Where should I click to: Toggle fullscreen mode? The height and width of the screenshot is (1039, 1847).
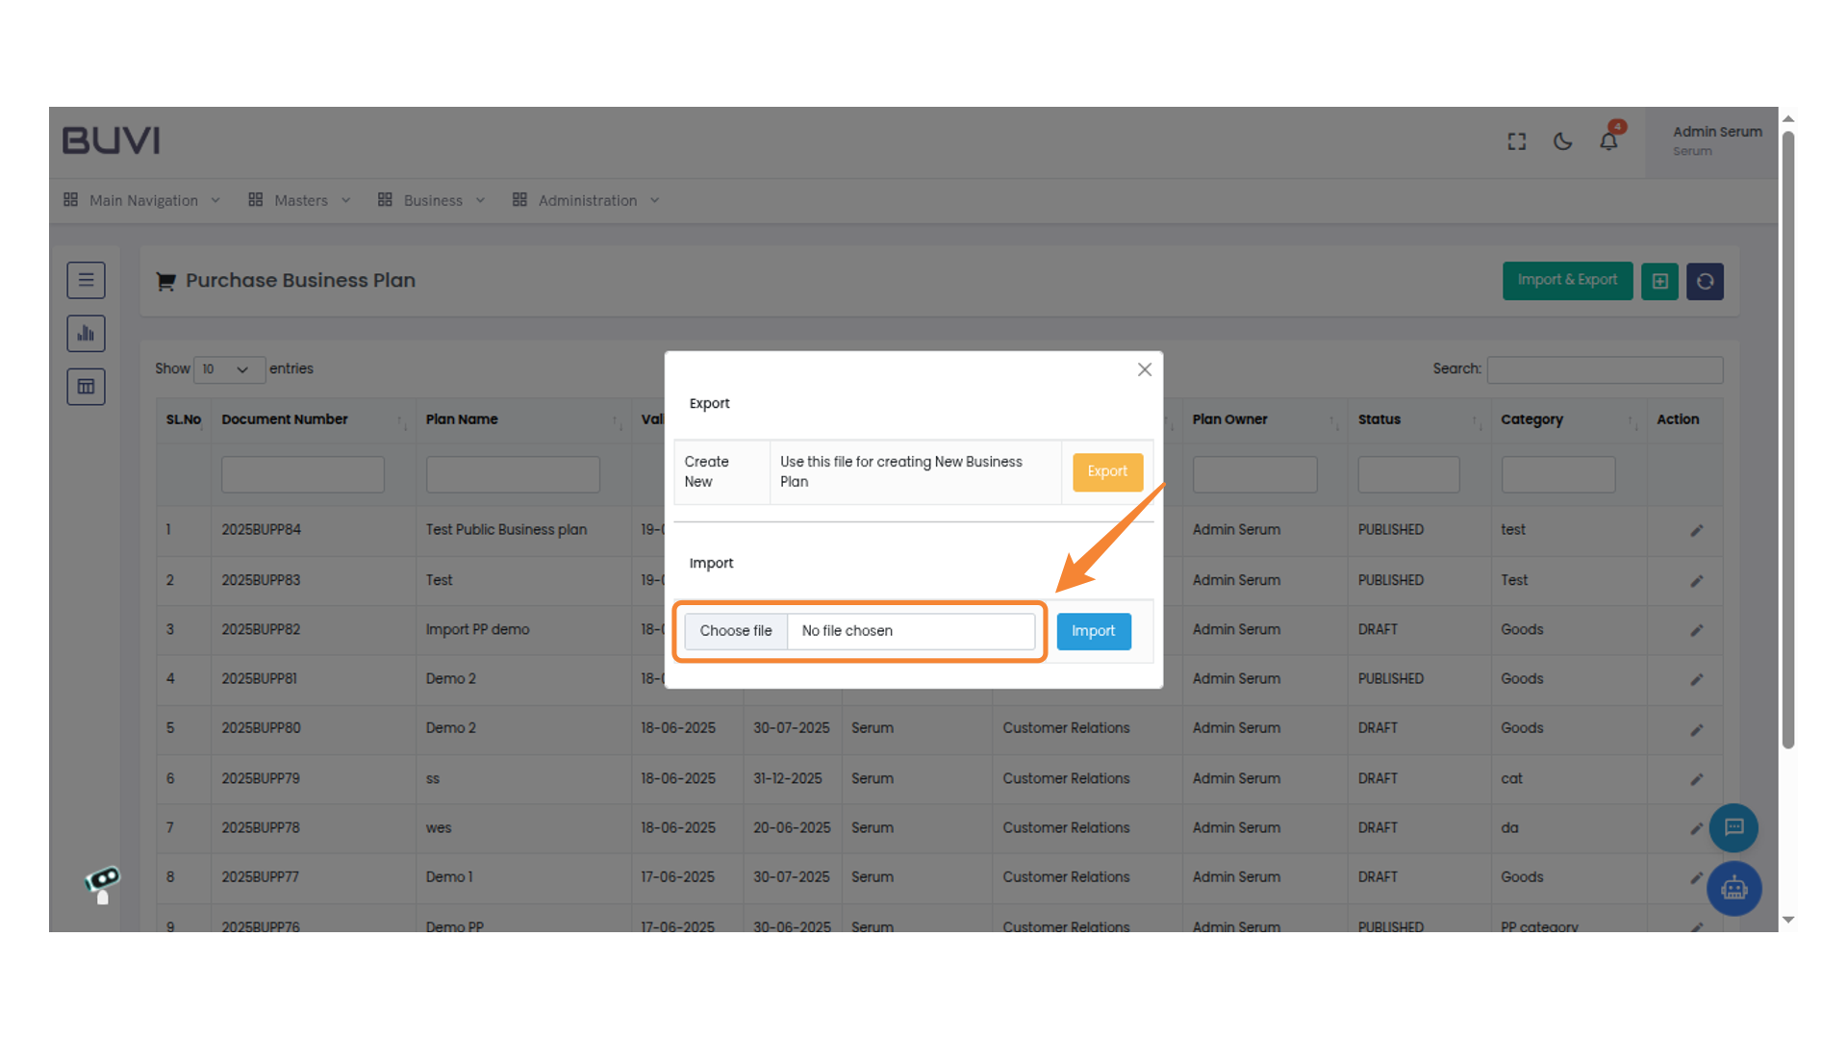coord(1516,140)
